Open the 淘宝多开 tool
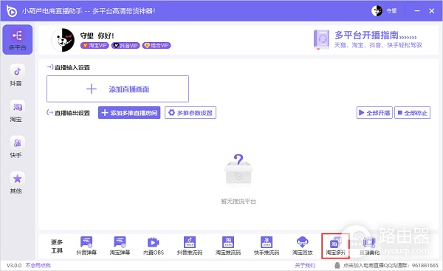 tap(335, 246)
